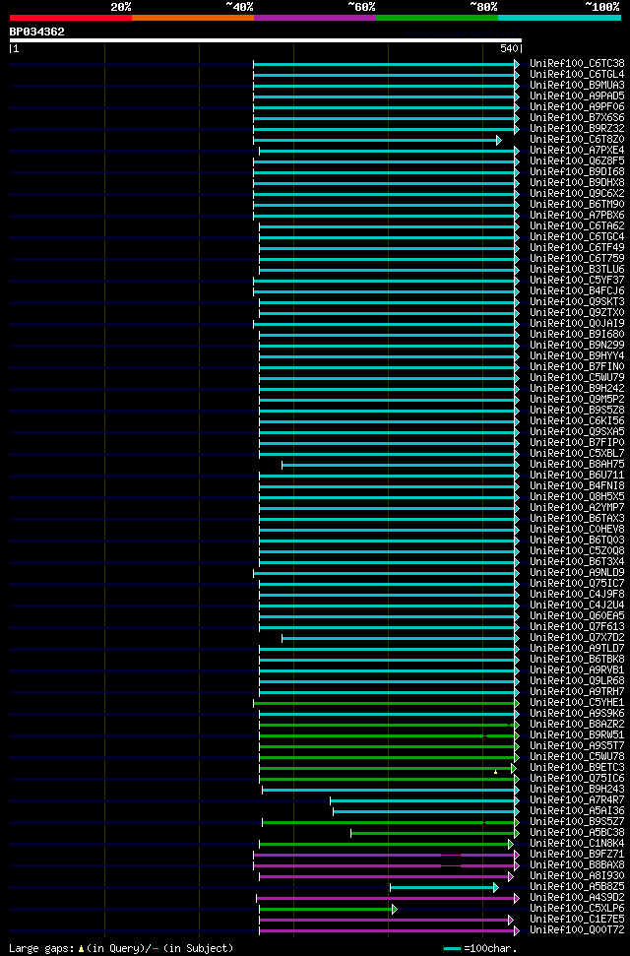This screenshot has width=630, height=956.
Task: Click the cyan alignment bar for UniRef100_A7R4R7
Action: click(424, 801)
